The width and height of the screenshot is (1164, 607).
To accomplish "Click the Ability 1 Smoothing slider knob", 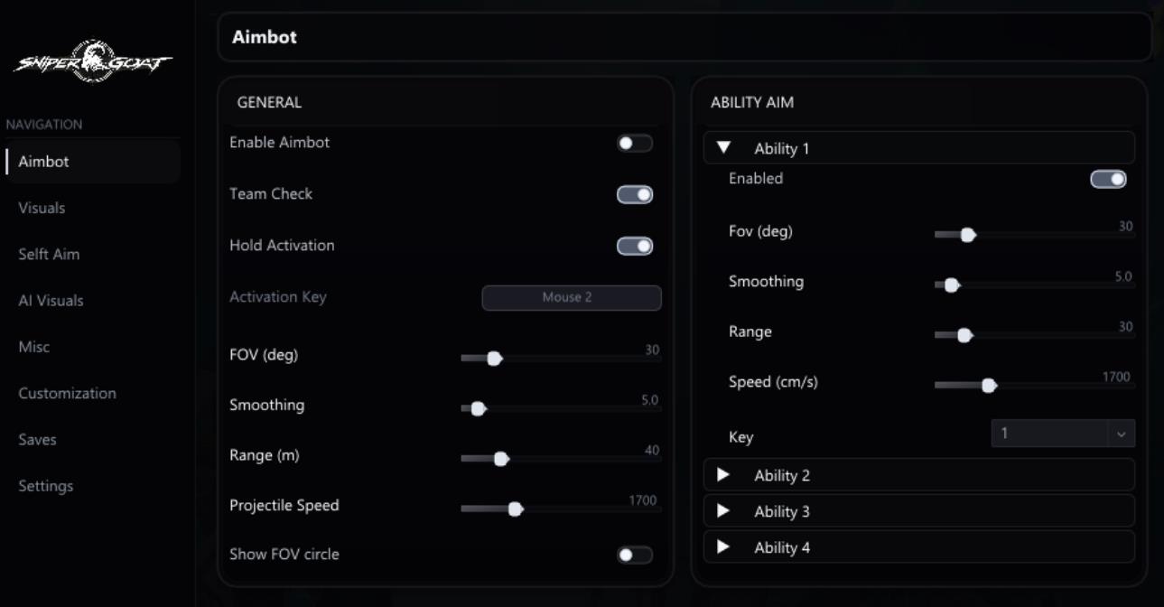I will coord(951,285).
